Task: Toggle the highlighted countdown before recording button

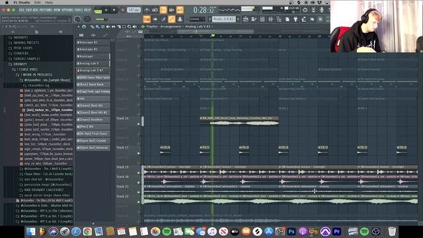Action: click(x=163, y=10)
